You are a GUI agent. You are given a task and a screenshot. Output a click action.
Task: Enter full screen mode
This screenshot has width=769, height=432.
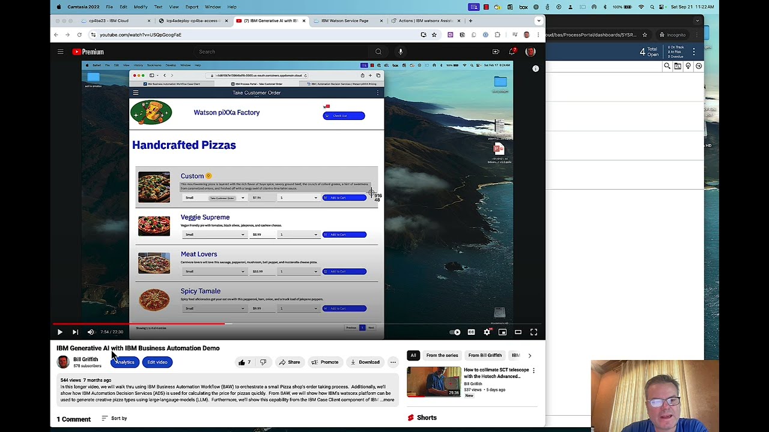tap(533, 332)
